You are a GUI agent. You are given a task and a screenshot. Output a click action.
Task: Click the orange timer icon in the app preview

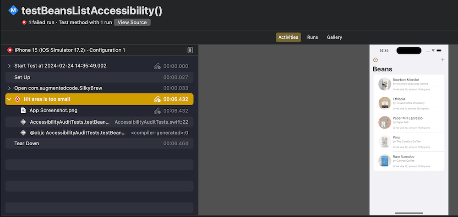tap(376, 60)
